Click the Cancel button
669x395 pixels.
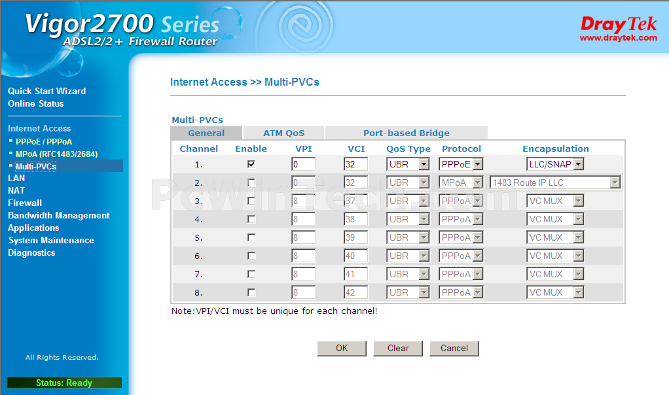[x=454, y=348]
